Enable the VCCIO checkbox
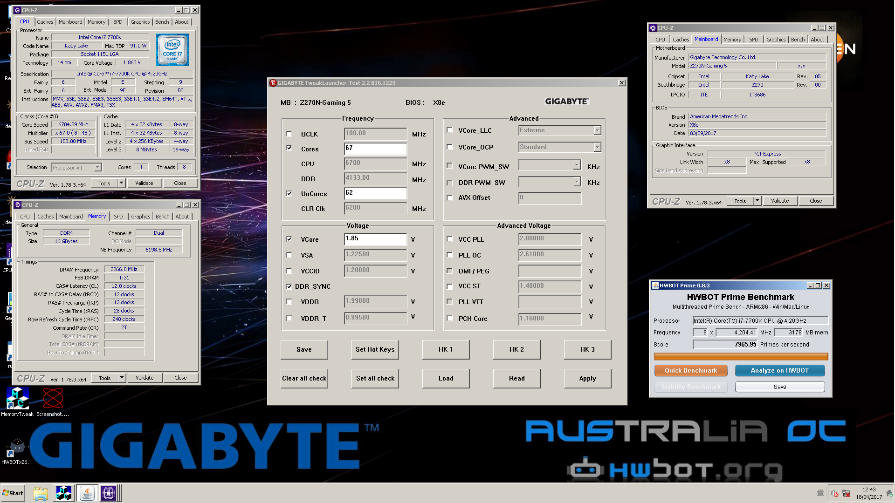 [289, 271]
